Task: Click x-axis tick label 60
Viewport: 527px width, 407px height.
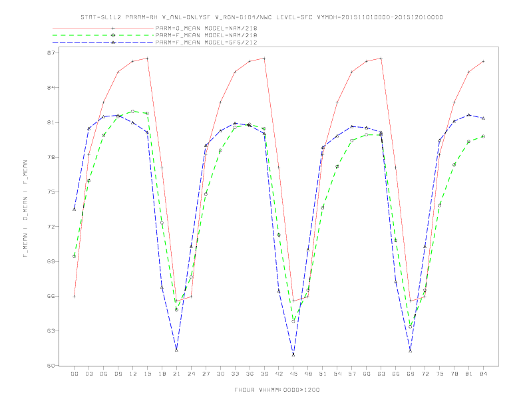Action: [x=367, y=374]
